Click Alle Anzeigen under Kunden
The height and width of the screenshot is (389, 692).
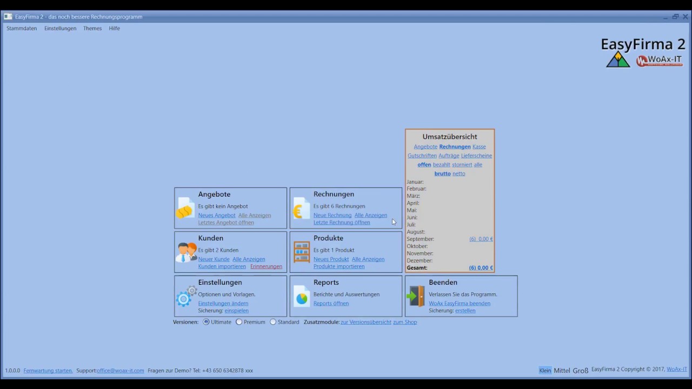coord(249,259)
